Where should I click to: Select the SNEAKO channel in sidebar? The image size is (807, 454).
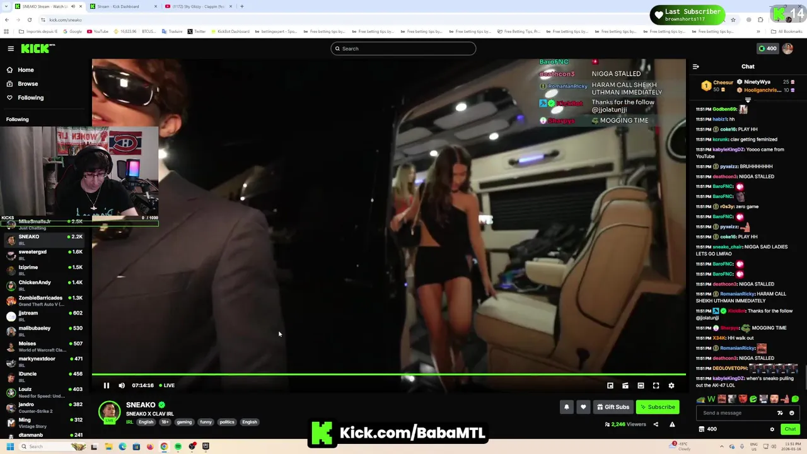click(44, 240)
